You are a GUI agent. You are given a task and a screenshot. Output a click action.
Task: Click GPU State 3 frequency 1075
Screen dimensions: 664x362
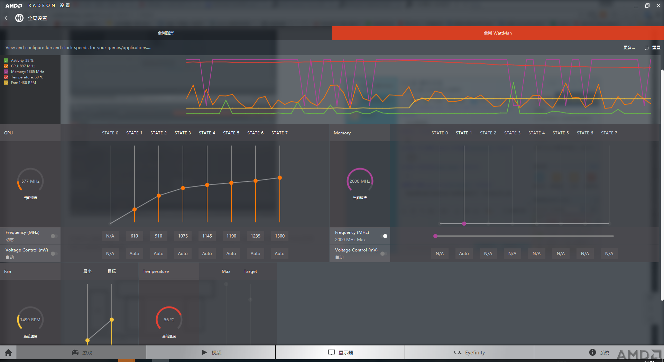pyautogui.click(x=183, y=236)
